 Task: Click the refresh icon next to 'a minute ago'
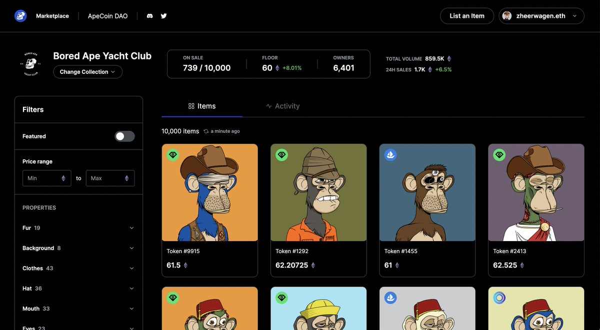point(206,131)
